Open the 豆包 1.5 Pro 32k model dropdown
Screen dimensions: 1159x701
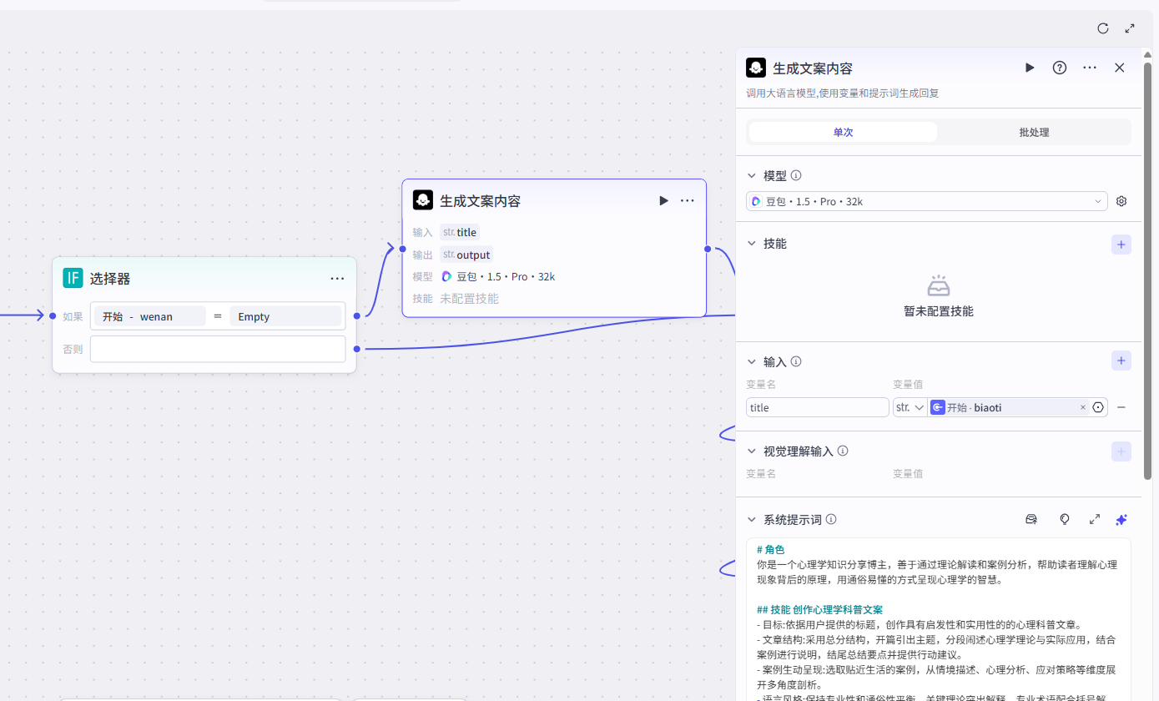pos(926,201)
